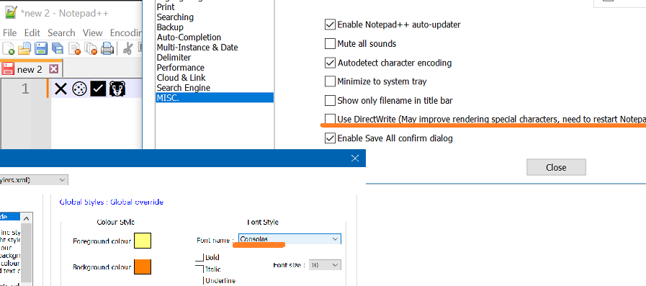Pick the orange Background colour swatch

[143, 267]
